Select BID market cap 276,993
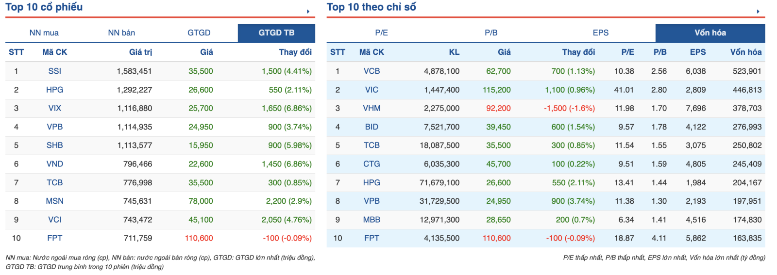The image size is (777, 275). (747, 127)
